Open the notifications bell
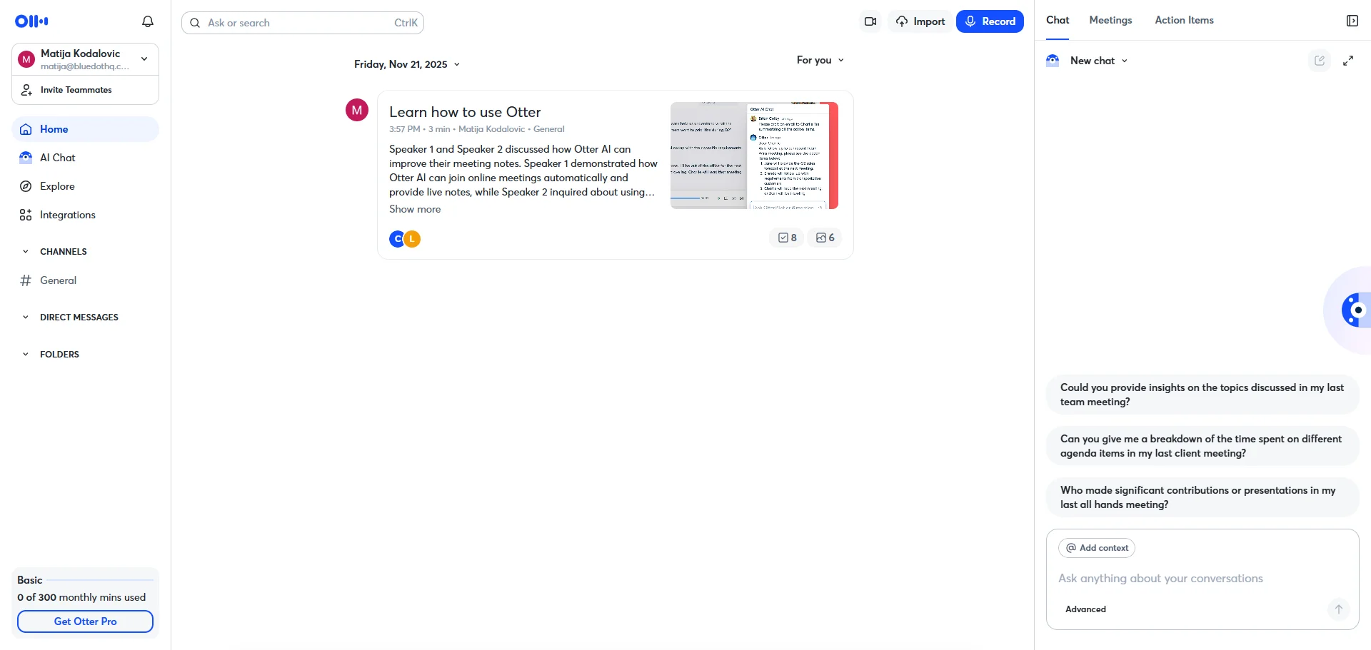The width and height of the screenshot is (1371, 650). (148, 21)
